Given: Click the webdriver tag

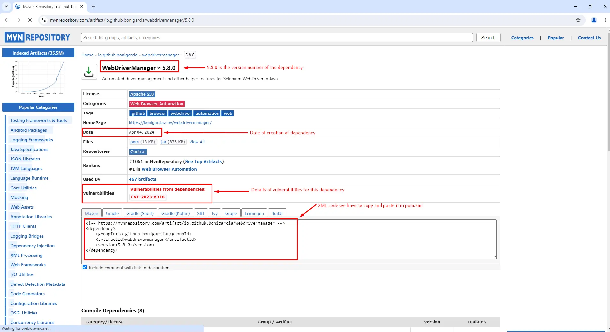Looking at the screenshot, I should click(x=181, y=113).
